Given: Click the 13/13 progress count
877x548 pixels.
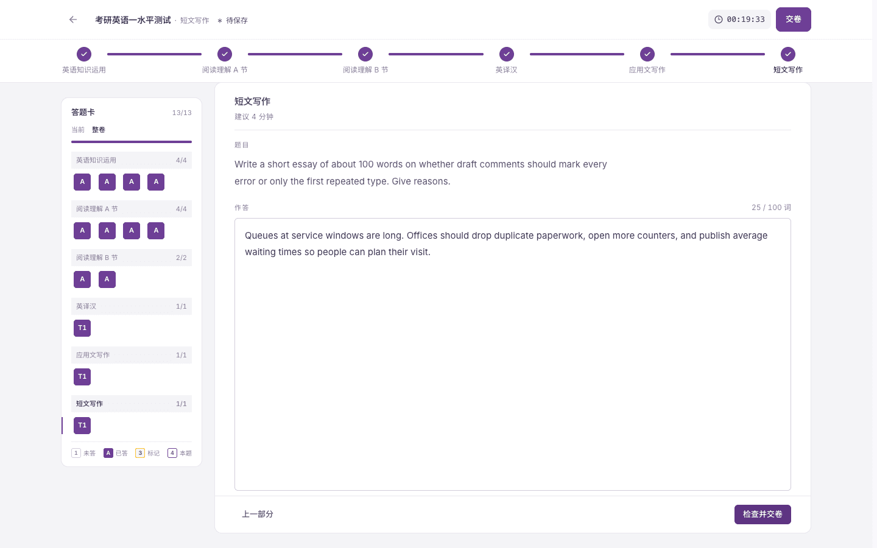Looking at the screenshot, I should click(x=181, y=113).
